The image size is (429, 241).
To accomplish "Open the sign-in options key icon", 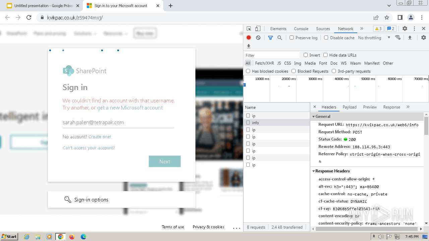I will (x=68, y=200).
